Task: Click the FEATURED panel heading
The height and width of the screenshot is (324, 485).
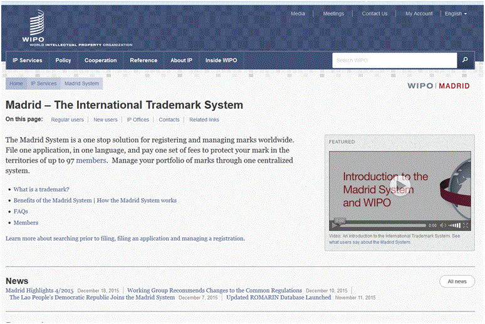Action: tap(342, 142)
